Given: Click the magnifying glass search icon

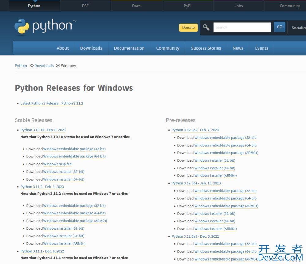Looking at the screenshot, I should (206, 27).
